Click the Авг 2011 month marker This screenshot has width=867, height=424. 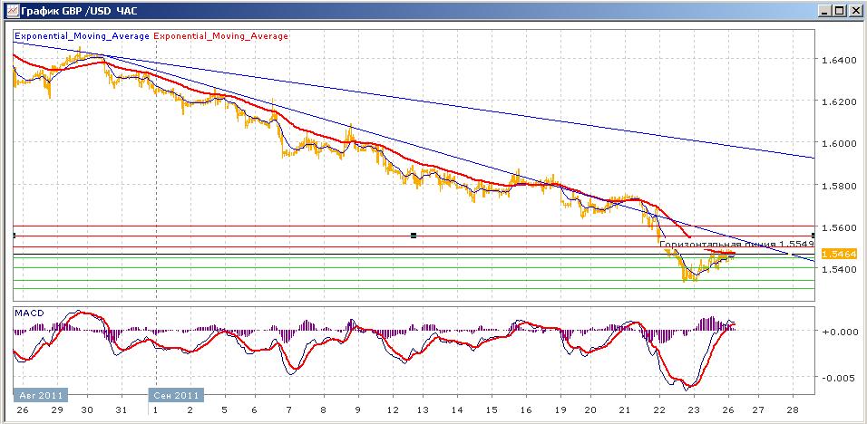tap(41, 395)
